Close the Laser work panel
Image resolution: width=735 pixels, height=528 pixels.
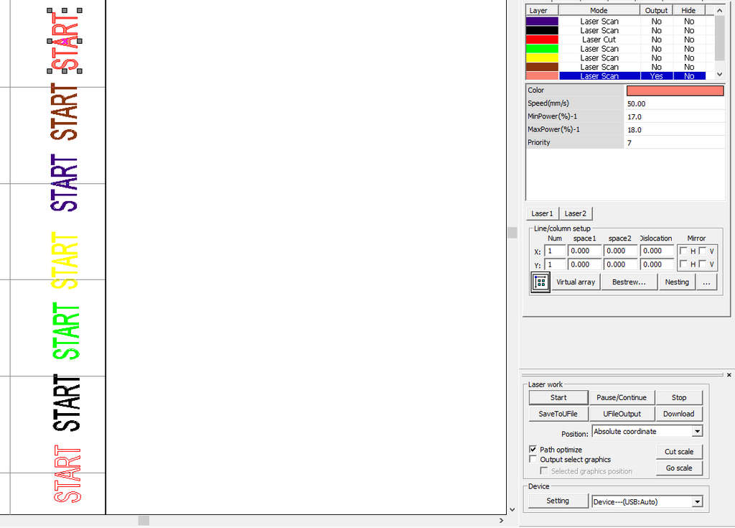(729, 374)
